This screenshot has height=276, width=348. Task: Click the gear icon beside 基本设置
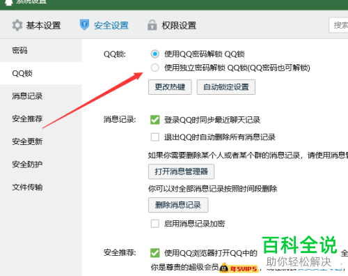17,25
